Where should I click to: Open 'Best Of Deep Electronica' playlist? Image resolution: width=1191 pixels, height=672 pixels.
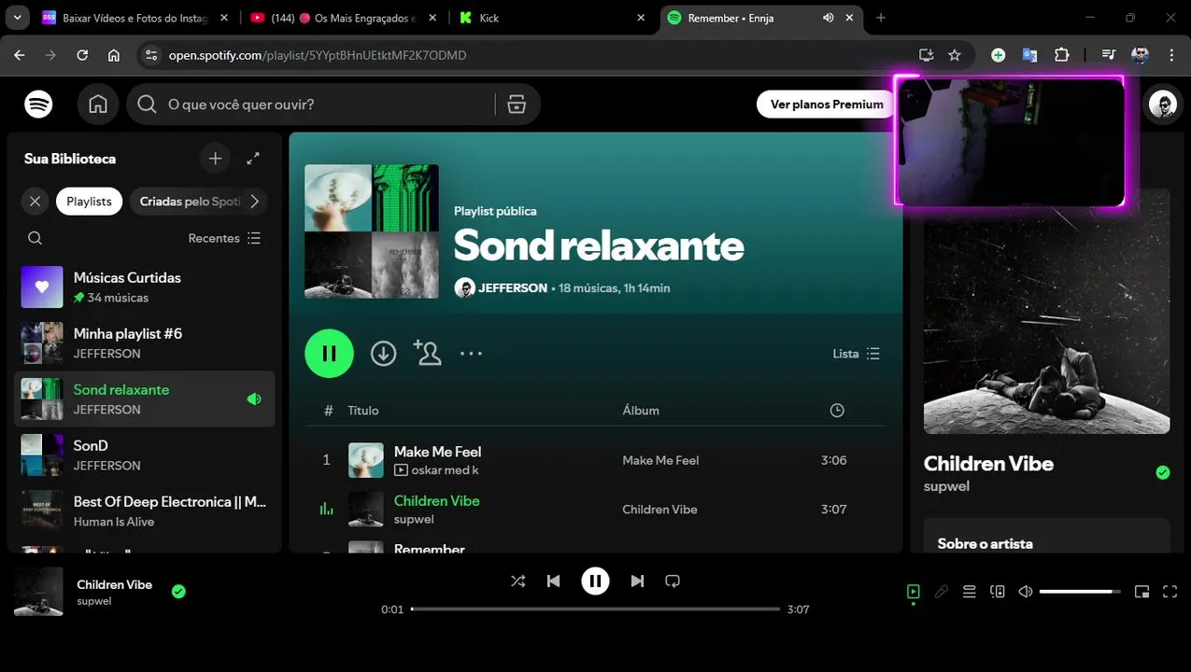(145, 511)
